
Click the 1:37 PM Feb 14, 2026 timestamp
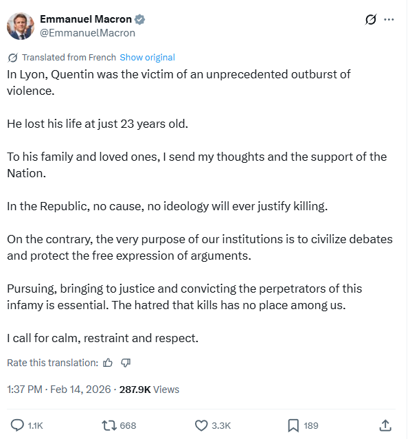(x=59, y=390)
